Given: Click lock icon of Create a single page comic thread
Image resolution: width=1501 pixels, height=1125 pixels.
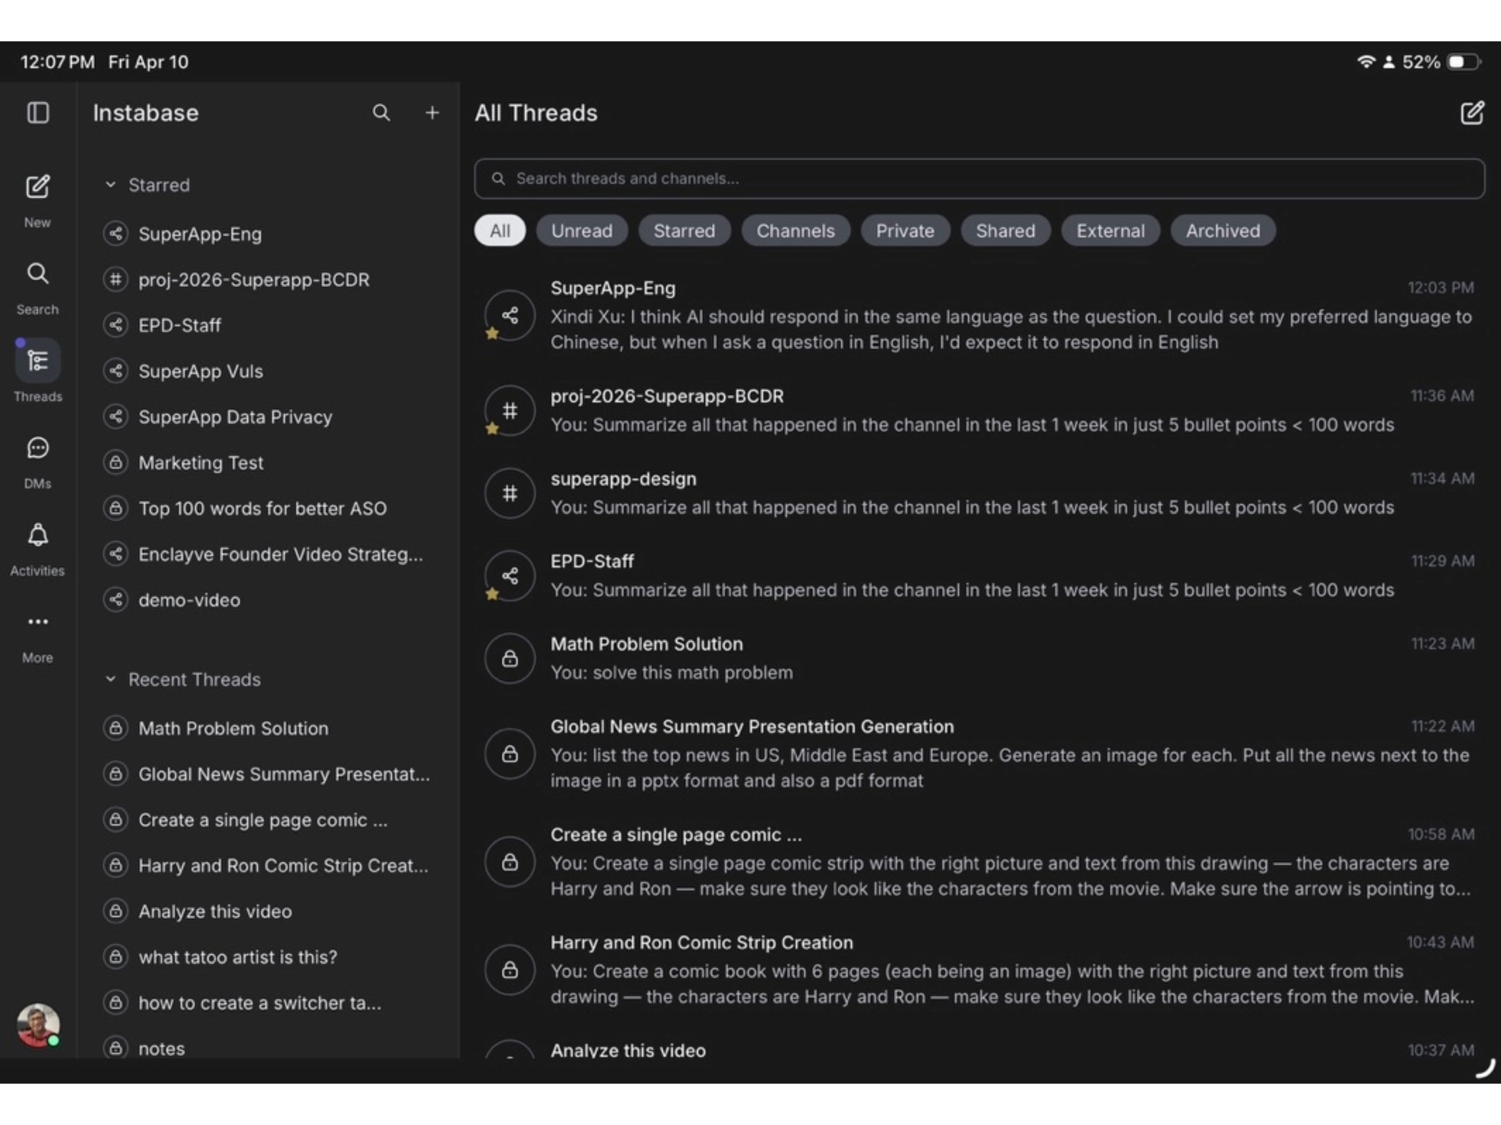Looking at the screenshot, I should (x=510, y=862).
